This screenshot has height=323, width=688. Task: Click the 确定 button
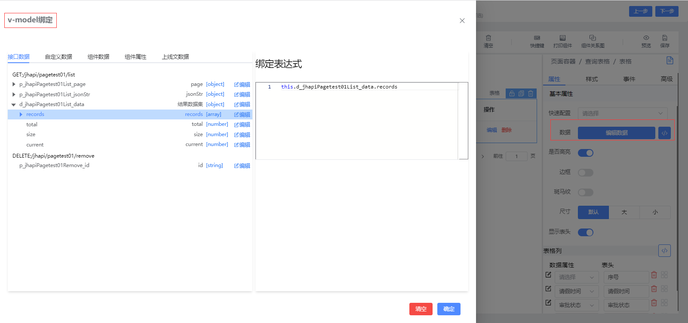pos(449,309)
